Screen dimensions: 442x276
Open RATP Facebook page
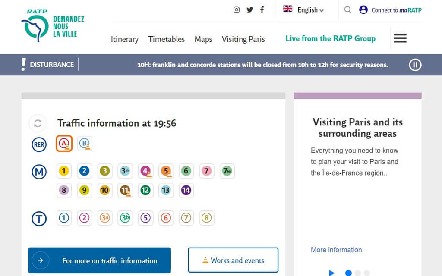pos(262,10)
